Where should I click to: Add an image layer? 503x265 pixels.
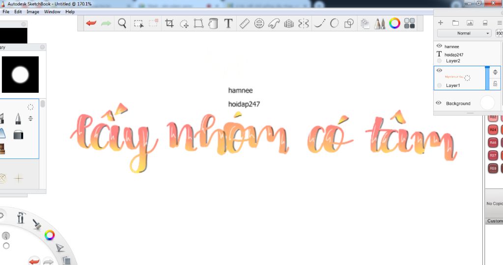(x=470, y=23)
